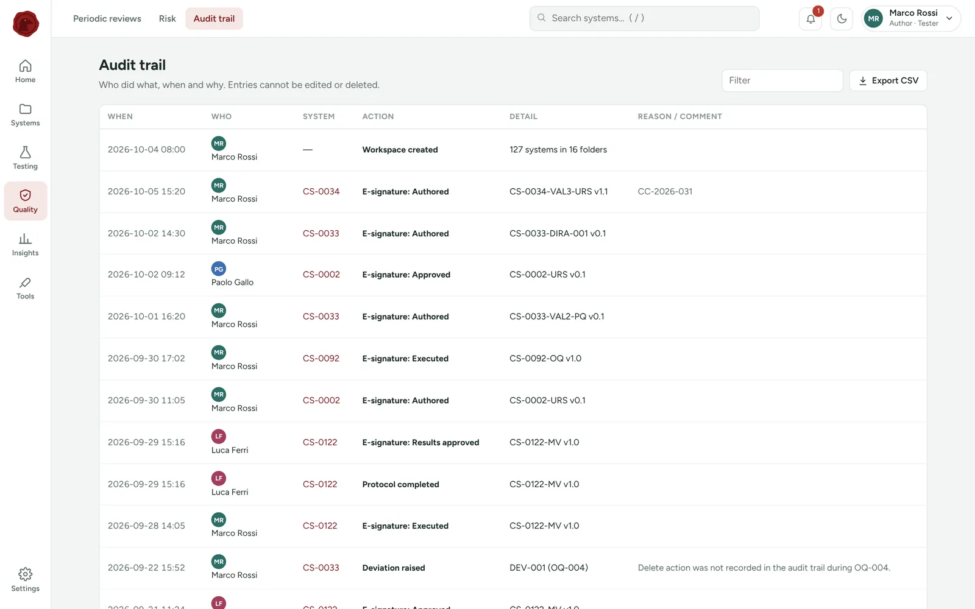This screenshot has width=975, height=609.
Task: Open Home in the sidebar
Action: click(25, 71)
